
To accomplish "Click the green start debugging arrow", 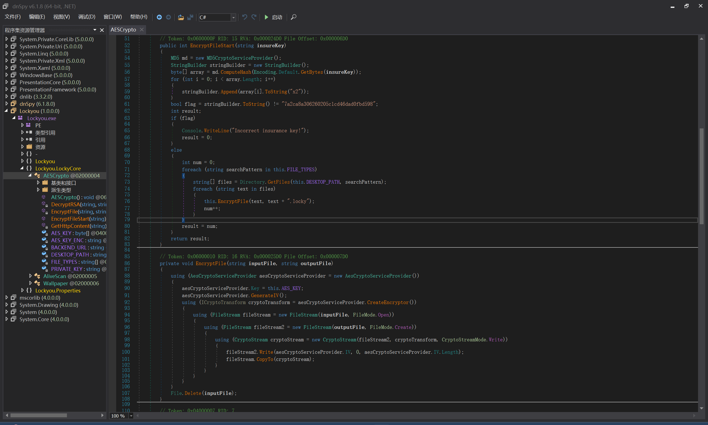I will click(x=266, y=17).
